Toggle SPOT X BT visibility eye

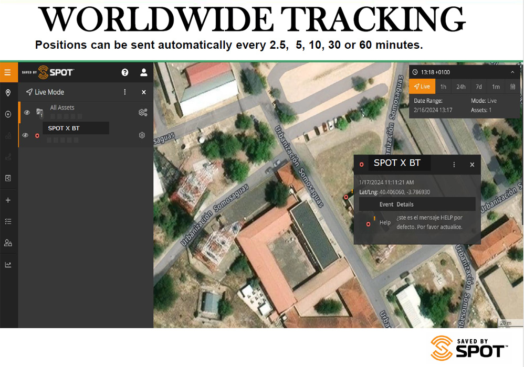click(x=25, y=135)
